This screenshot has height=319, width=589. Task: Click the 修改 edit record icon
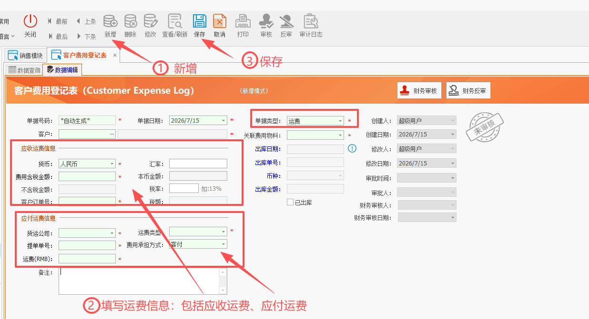click(x=151, y=21)
